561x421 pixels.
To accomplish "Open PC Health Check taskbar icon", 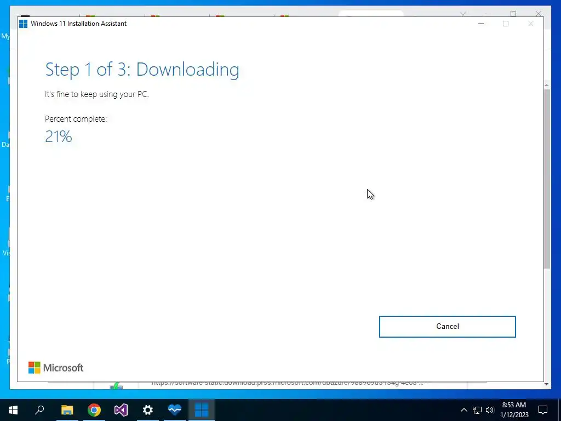I will tap(175, 410).
